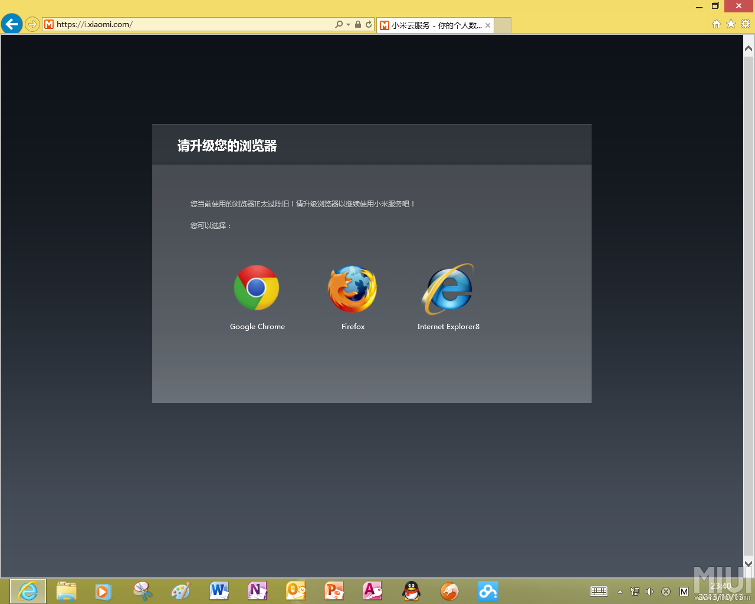Click the Internet Explorer 8 logo icon
The width and height of the screenshot is (755, 604).
point(448,288)
